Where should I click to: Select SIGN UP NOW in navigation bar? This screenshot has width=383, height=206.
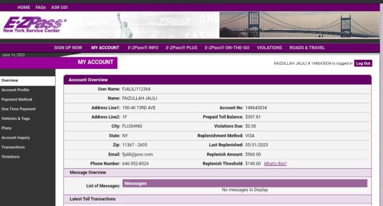[68, 48]
